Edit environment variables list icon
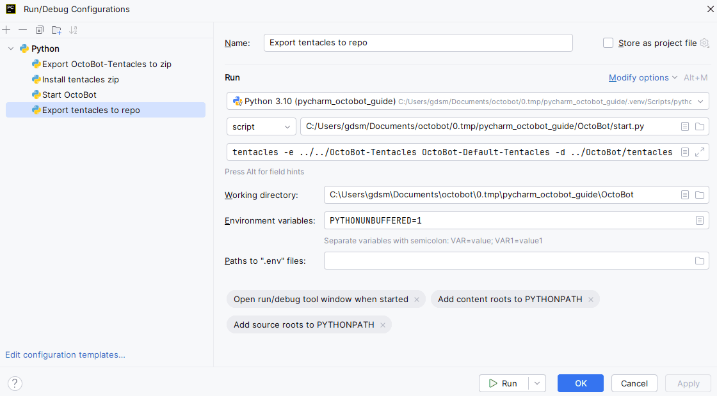The width and height of the screenshot is (717, 396). pos(700,220)
